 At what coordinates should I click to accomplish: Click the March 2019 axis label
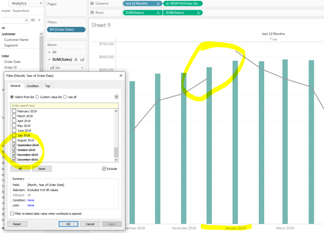click(285, 228)
